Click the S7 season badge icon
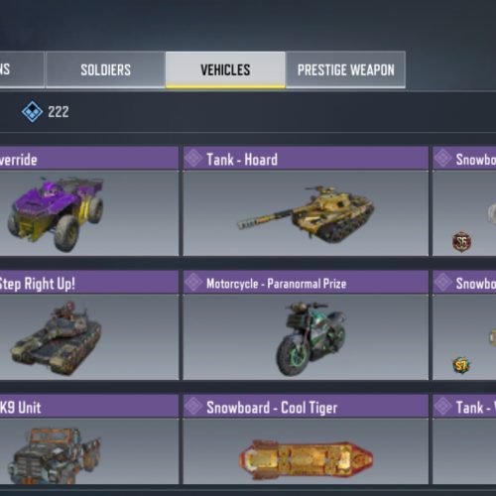The image size is (496, 496). 461,365
